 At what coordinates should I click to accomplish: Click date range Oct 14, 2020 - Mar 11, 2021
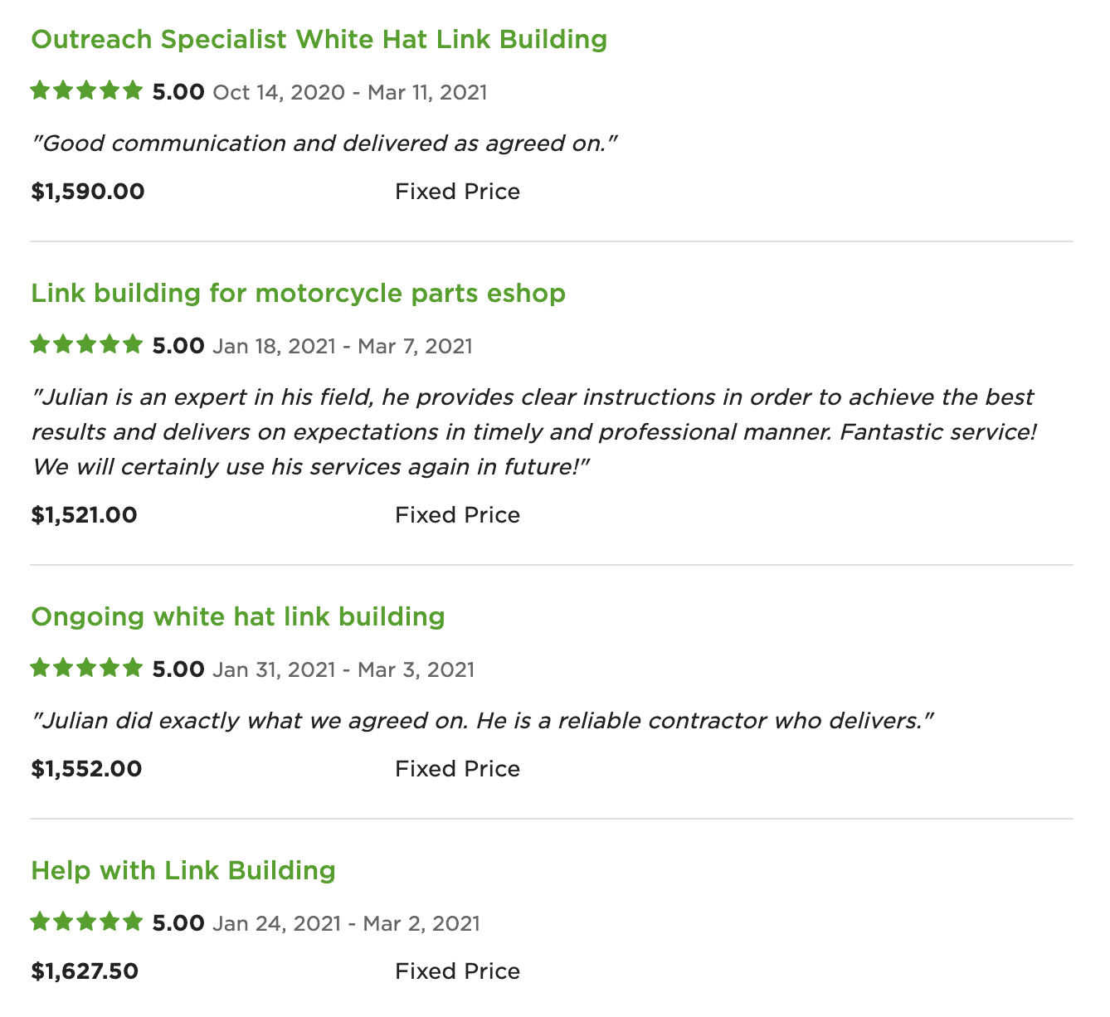[x=350, y=92]
